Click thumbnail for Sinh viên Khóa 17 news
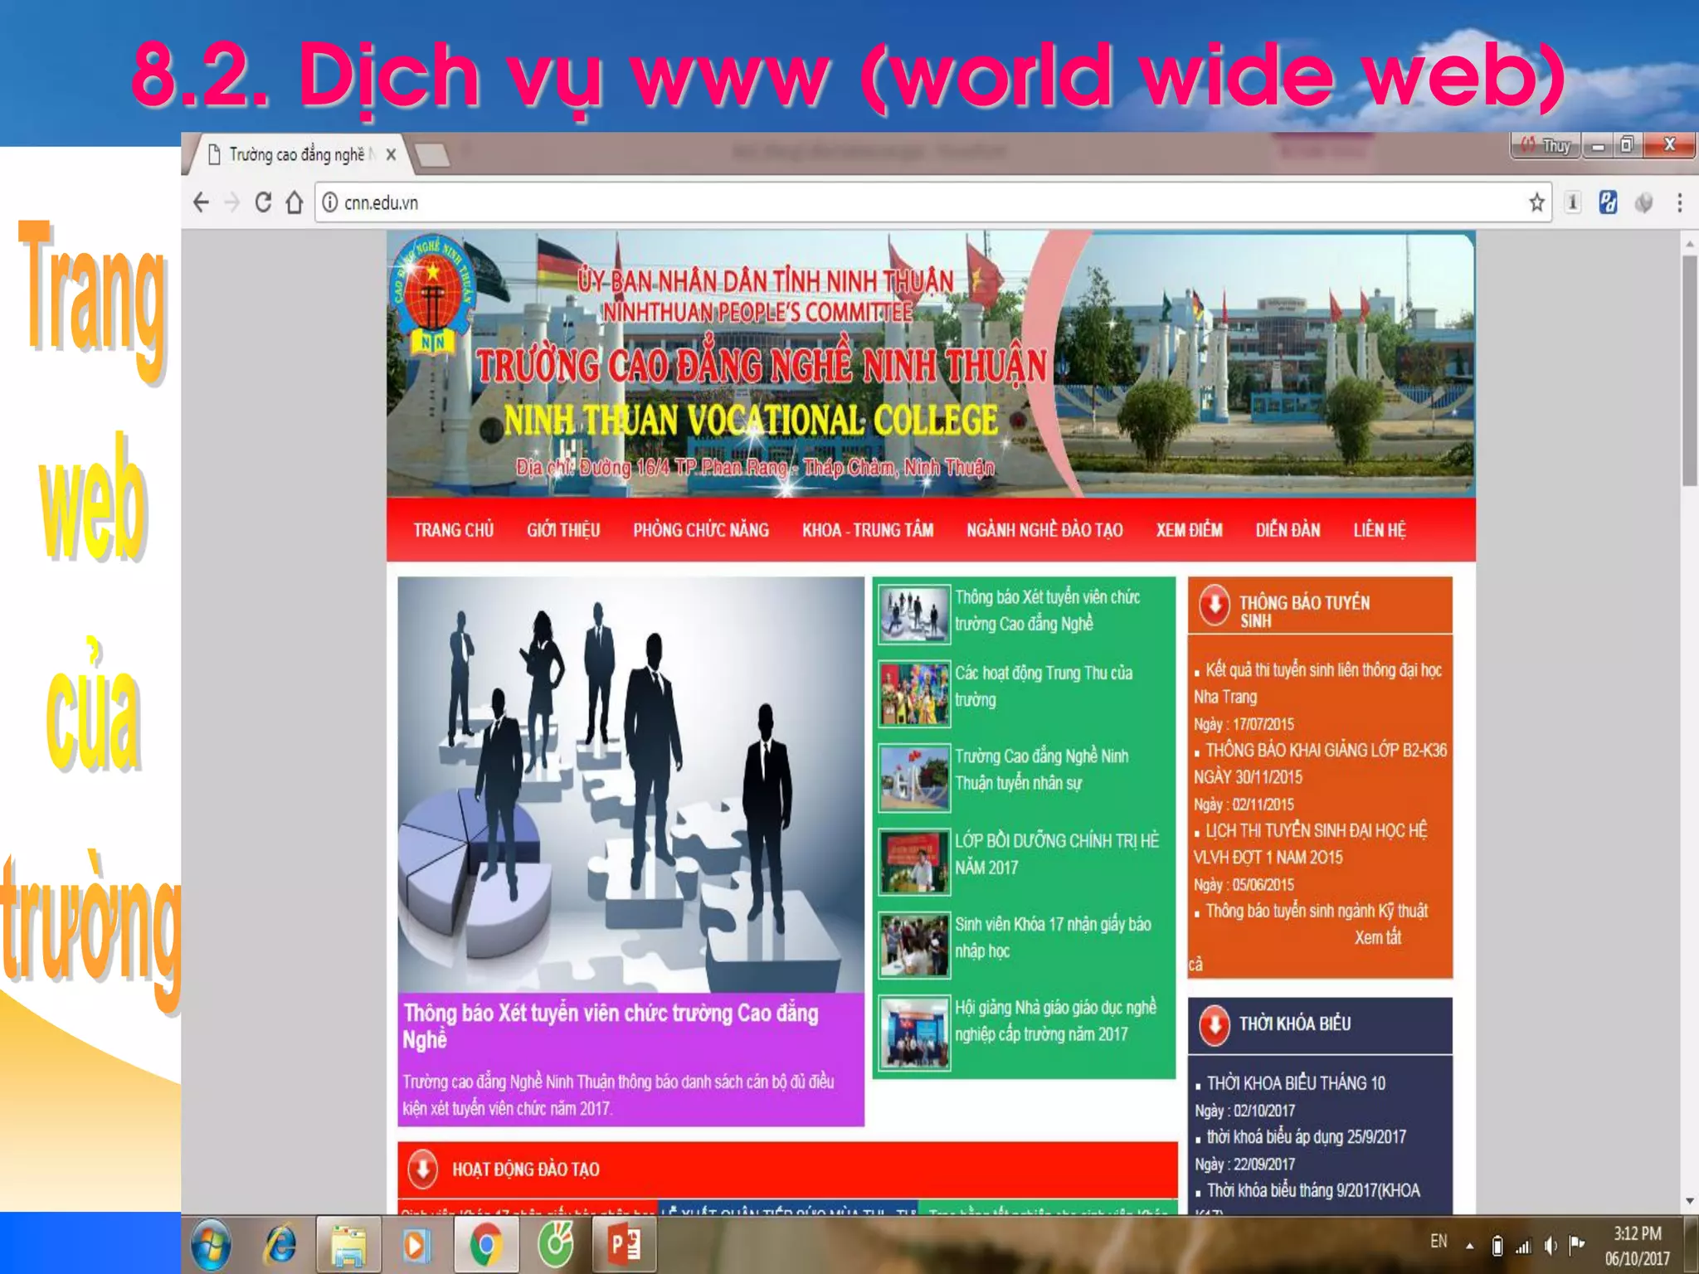 [914, 946]
